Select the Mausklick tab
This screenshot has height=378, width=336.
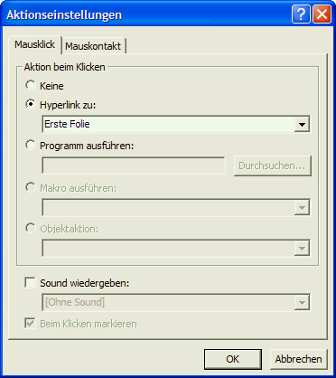(x=35, y=44)
